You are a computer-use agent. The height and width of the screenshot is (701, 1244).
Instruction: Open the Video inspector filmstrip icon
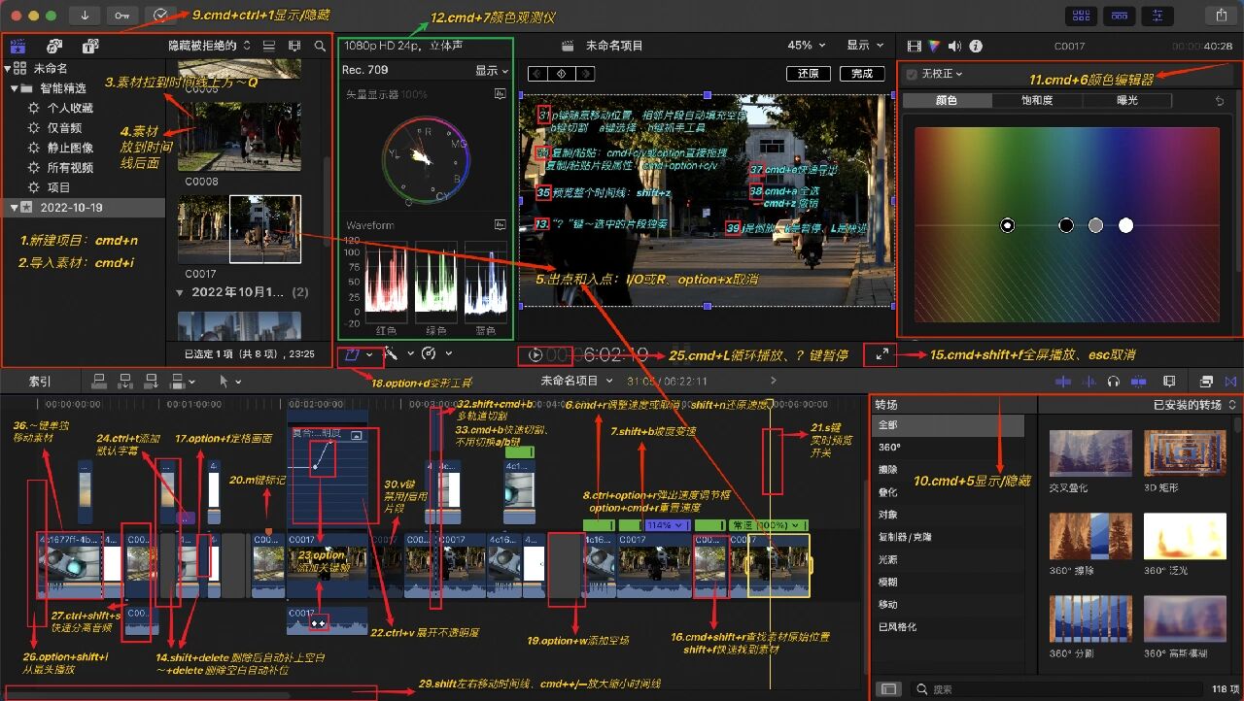click(915, 46)
